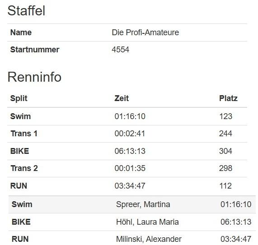Click the Trans 2 placement 298
This screenshot has width=258, height=245.
click(225, 168)
